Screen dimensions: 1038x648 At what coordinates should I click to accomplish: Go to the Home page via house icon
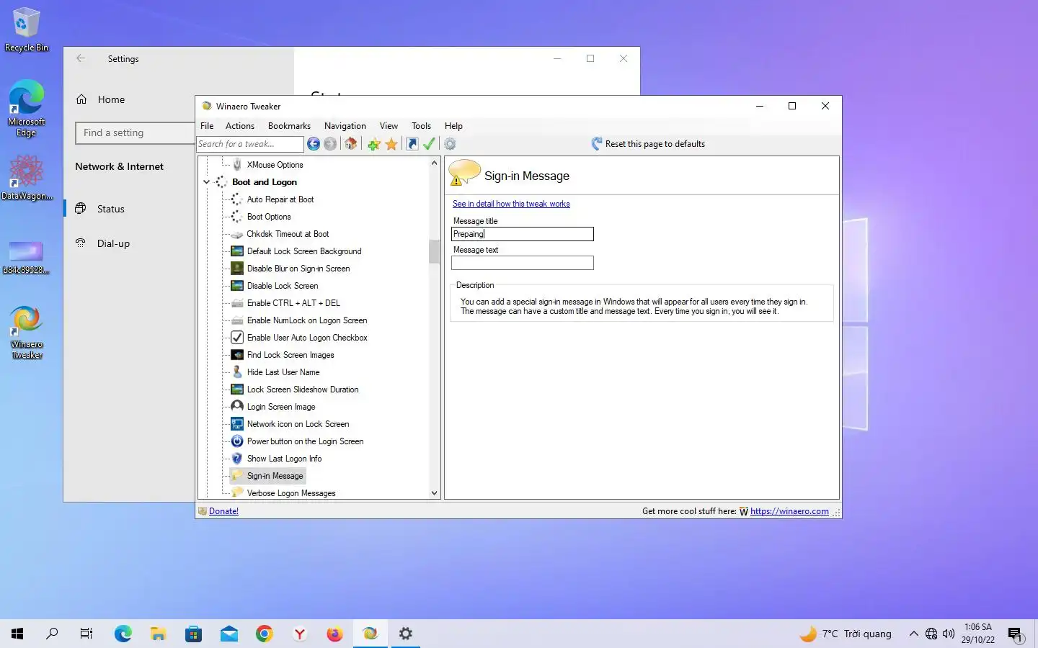tap(351, 144)
